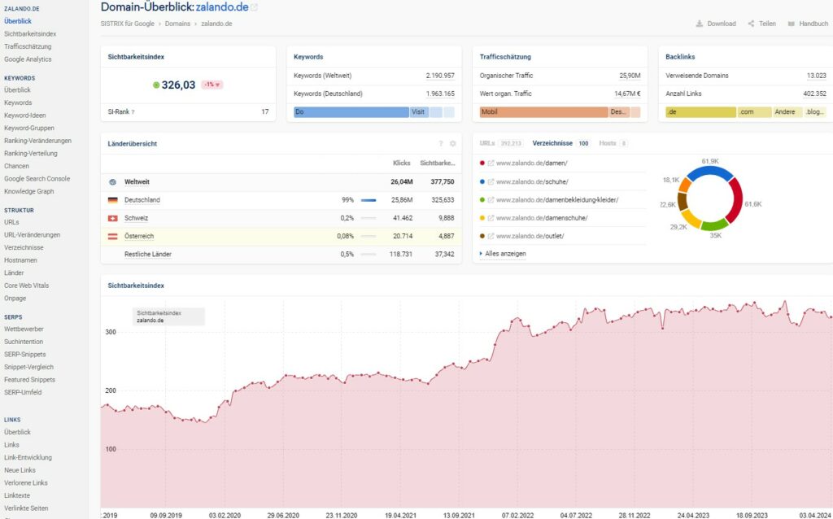Select Domains in the breadcrumb path
833x519 pixels.
click(x=177, y=24)
